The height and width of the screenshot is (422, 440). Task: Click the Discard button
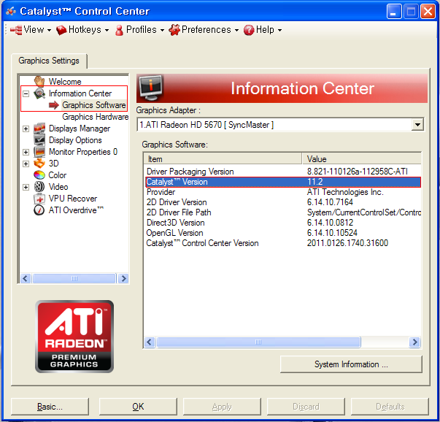306,407
